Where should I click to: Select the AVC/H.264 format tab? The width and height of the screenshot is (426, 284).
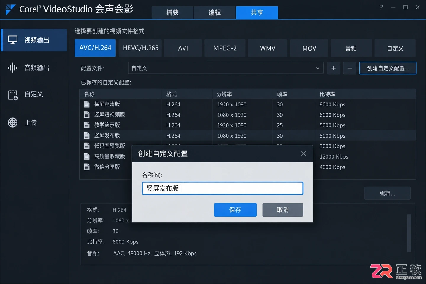95,48
